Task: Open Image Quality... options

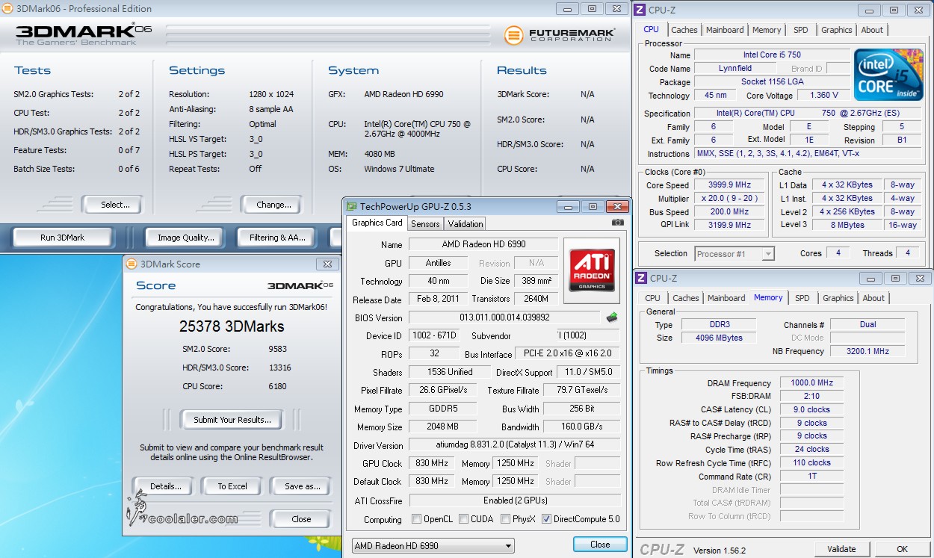Action: 186,238
